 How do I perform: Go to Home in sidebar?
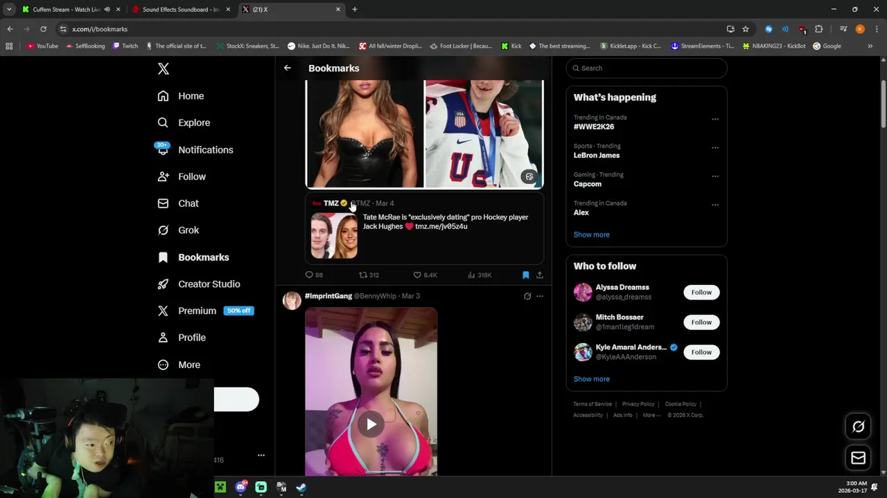181,96
